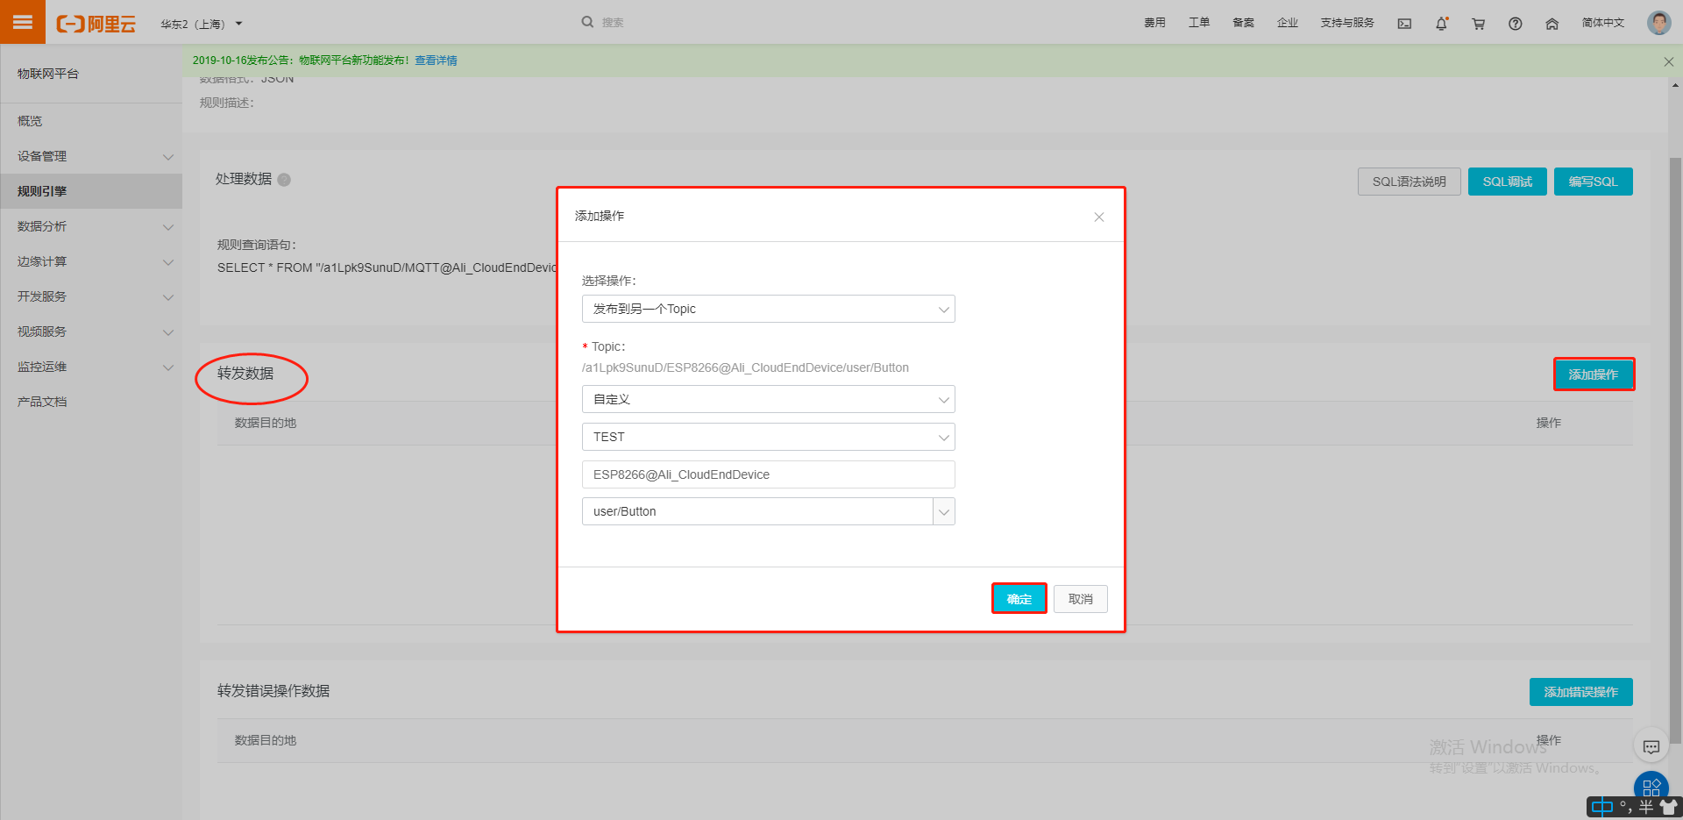
Task: Select 规则引擎 in the sidebar
Action: click(x=41, y=191)
